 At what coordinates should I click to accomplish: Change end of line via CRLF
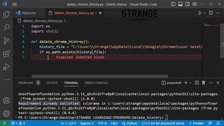click(114, 123)
